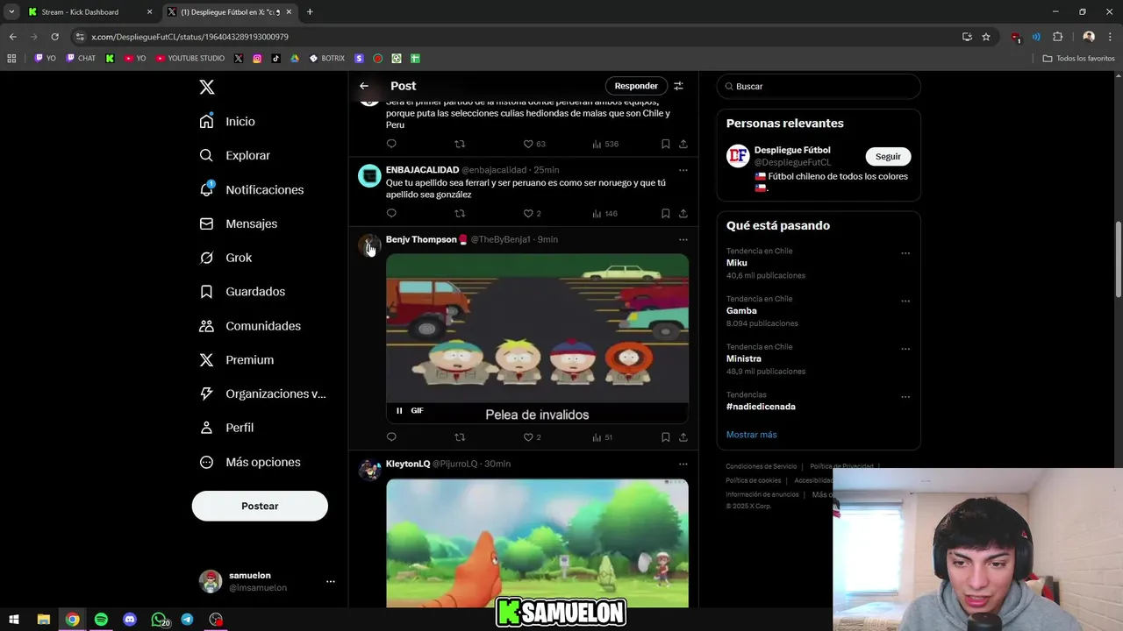
Task: Click the X logo in the sidebar
Action: pos(206,87)
